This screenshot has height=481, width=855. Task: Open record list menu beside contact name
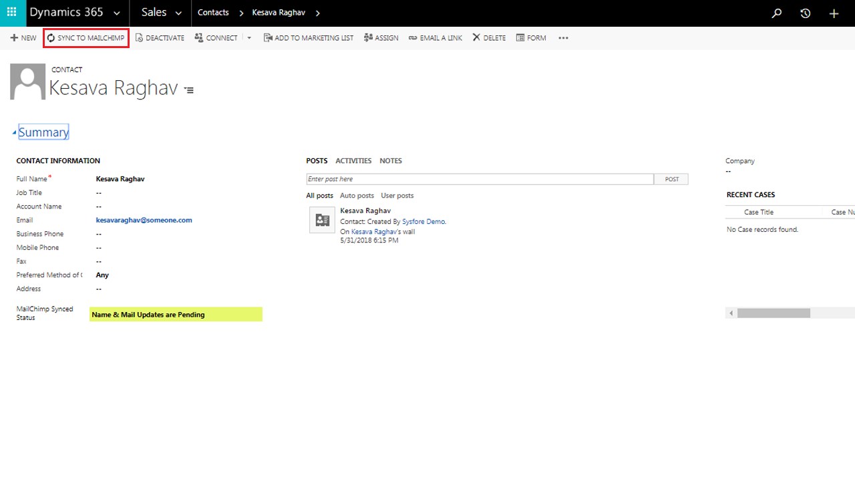[190, 90]
